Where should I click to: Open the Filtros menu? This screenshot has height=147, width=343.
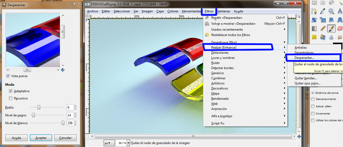[209, 11]
